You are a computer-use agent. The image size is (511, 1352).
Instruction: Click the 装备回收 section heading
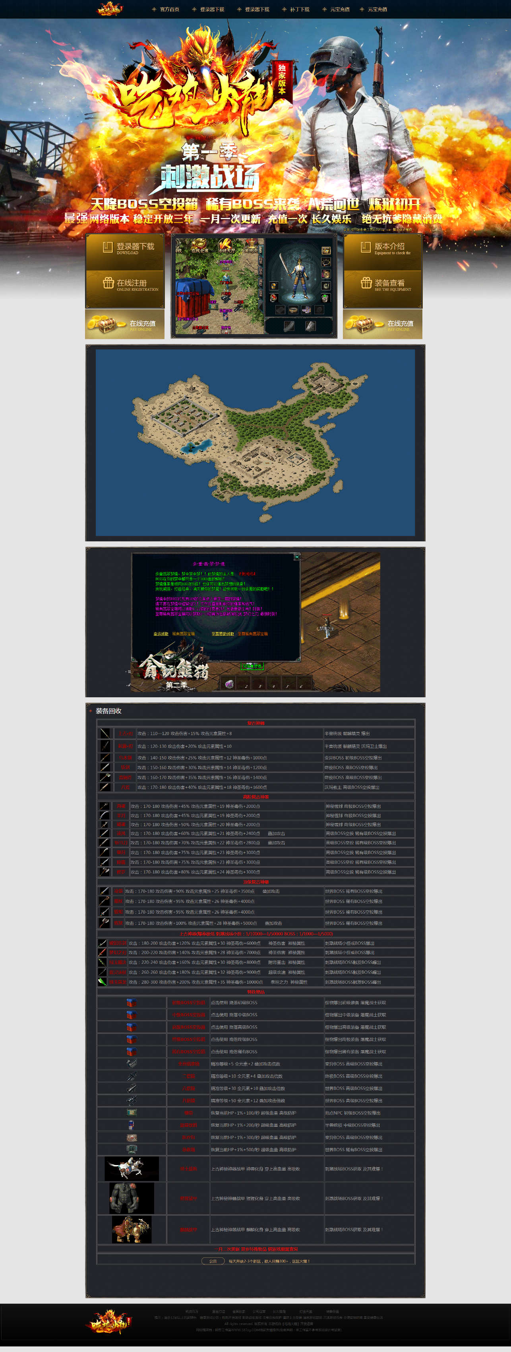coord(108,711)
